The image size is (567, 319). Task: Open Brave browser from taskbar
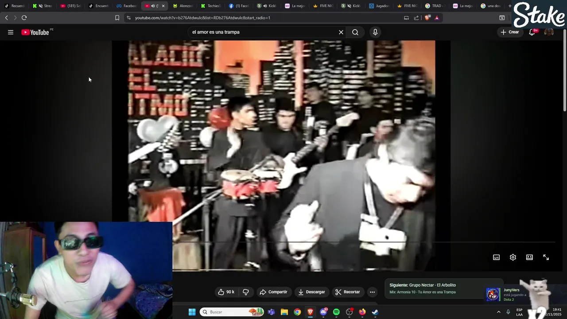(x=310, y=312)
